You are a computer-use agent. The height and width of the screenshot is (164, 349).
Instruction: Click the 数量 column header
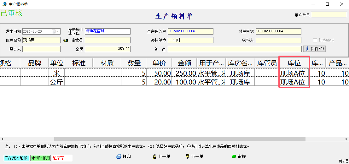pyautogui.click(x=134, y=63)
